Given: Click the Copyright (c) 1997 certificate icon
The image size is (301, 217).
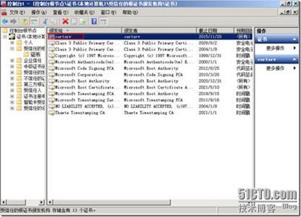Looking at the screenshot, I should pyautogui.click(x=51, y=56).
